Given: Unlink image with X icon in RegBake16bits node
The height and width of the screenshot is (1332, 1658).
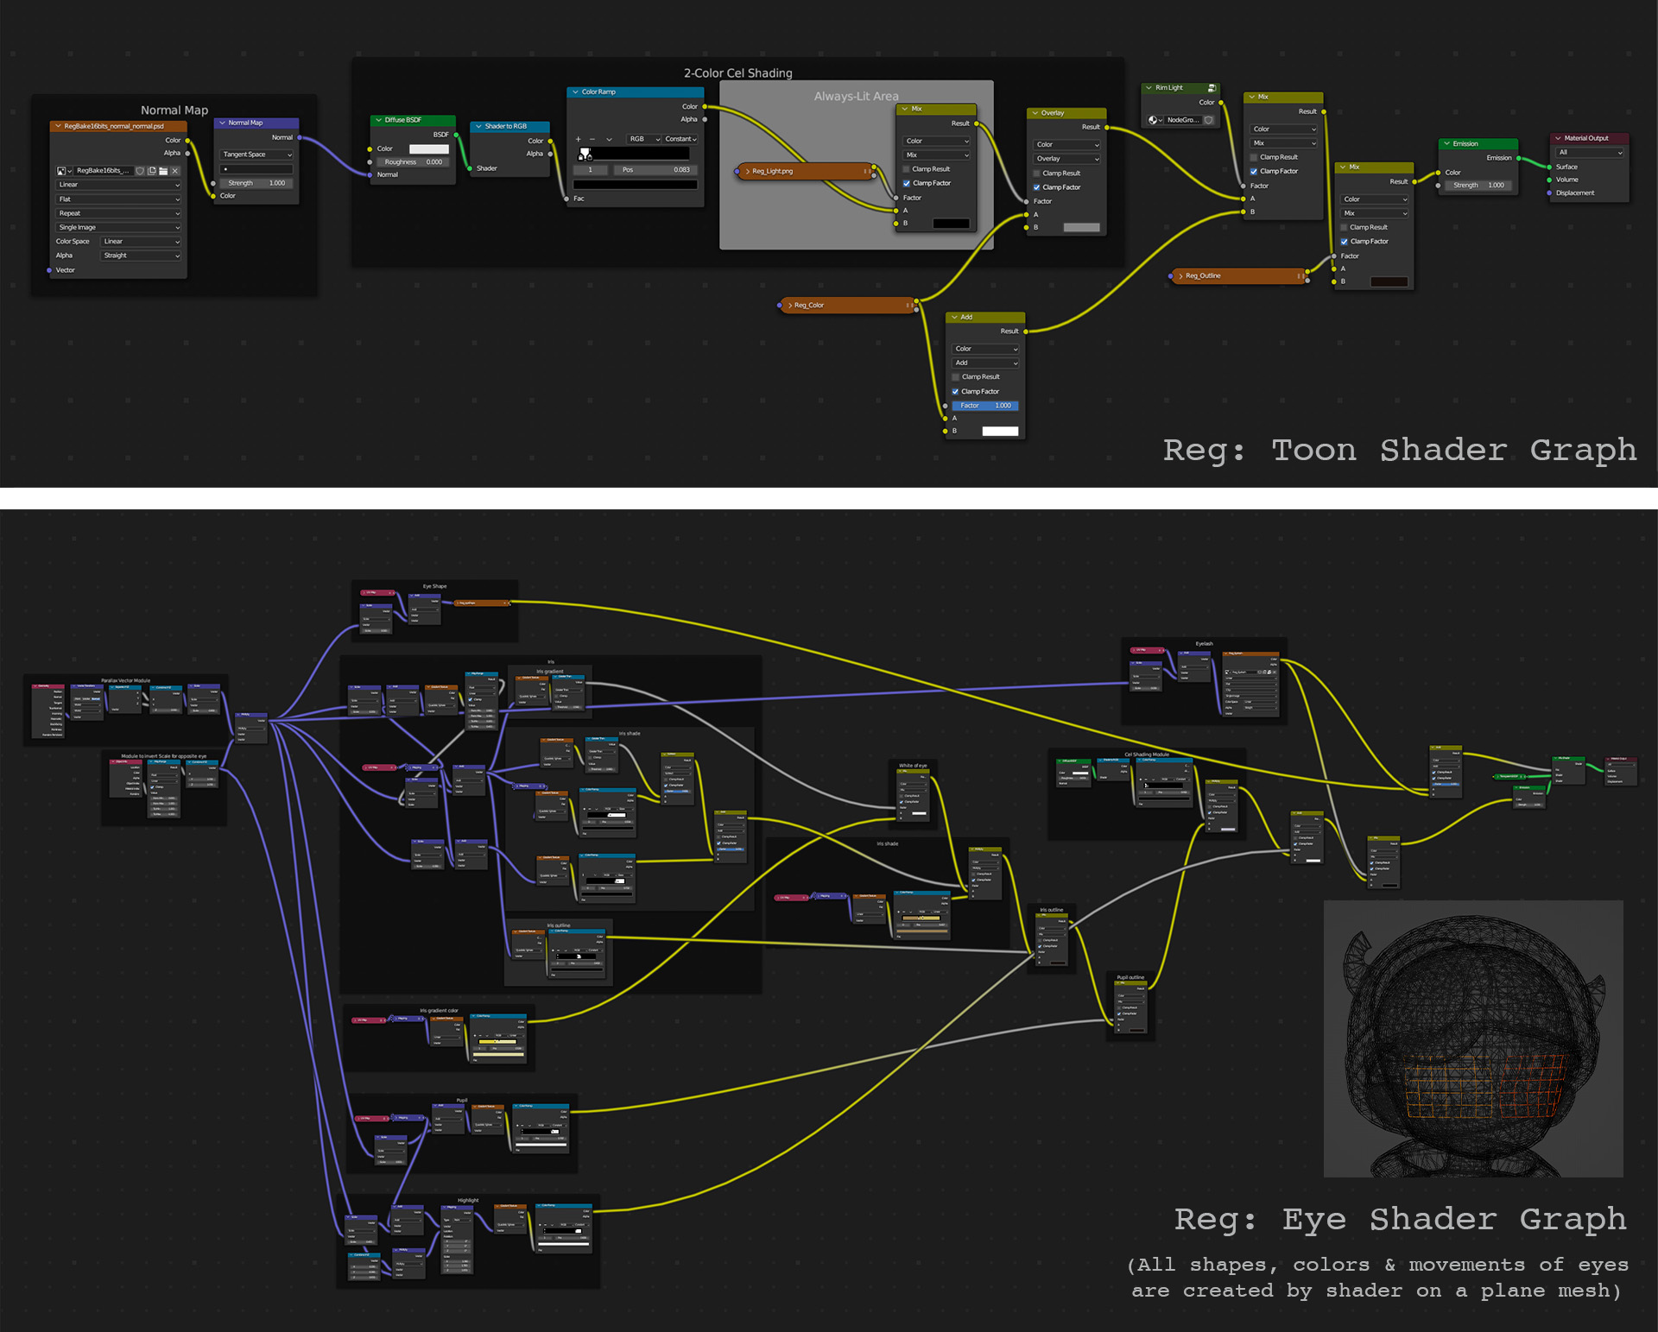Looking at the screenshot, I should tap(175, 171).
